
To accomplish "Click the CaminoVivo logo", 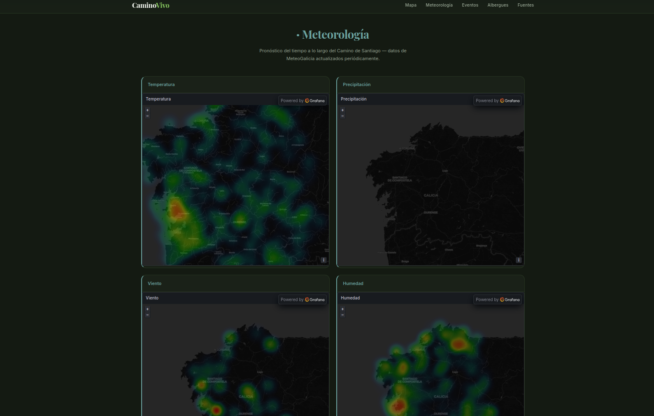I will 151,5.
